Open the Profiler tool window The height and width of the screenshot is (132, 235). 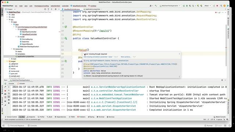tap(41, 117)
